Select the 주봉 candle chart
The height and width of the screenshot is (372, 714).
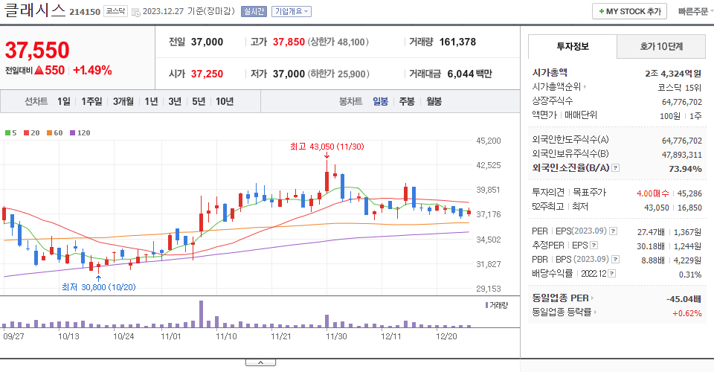click(x=407, y=101)
